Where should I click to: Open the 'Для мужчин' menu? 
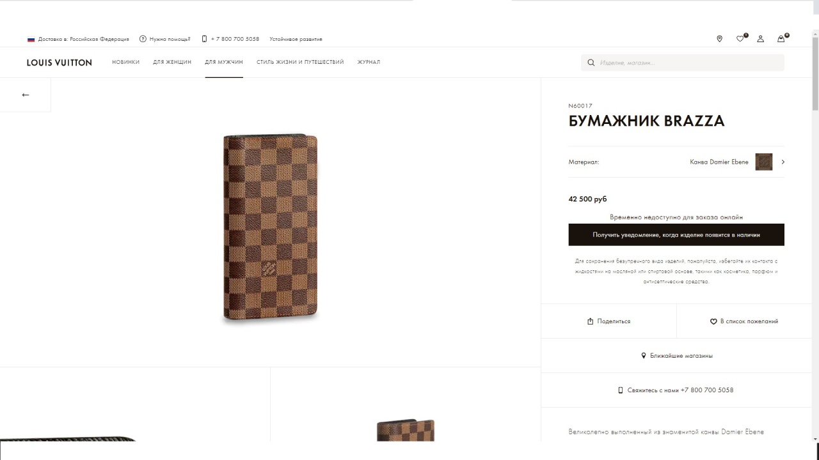point(224,62)
